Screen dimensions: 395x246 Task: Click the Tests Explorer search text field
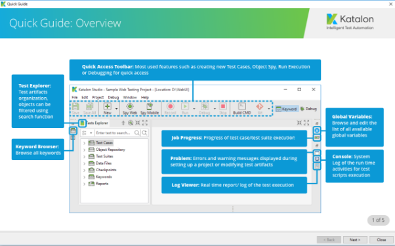coord(115,133)
